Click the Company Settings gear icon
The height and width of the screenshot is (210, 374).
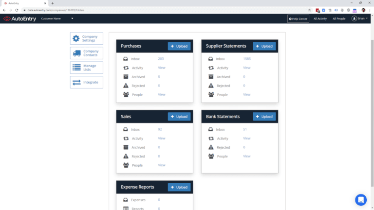click(x=76, y=39)
